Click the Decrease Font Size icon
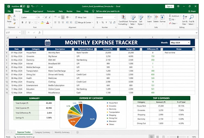 pos(49,17)
